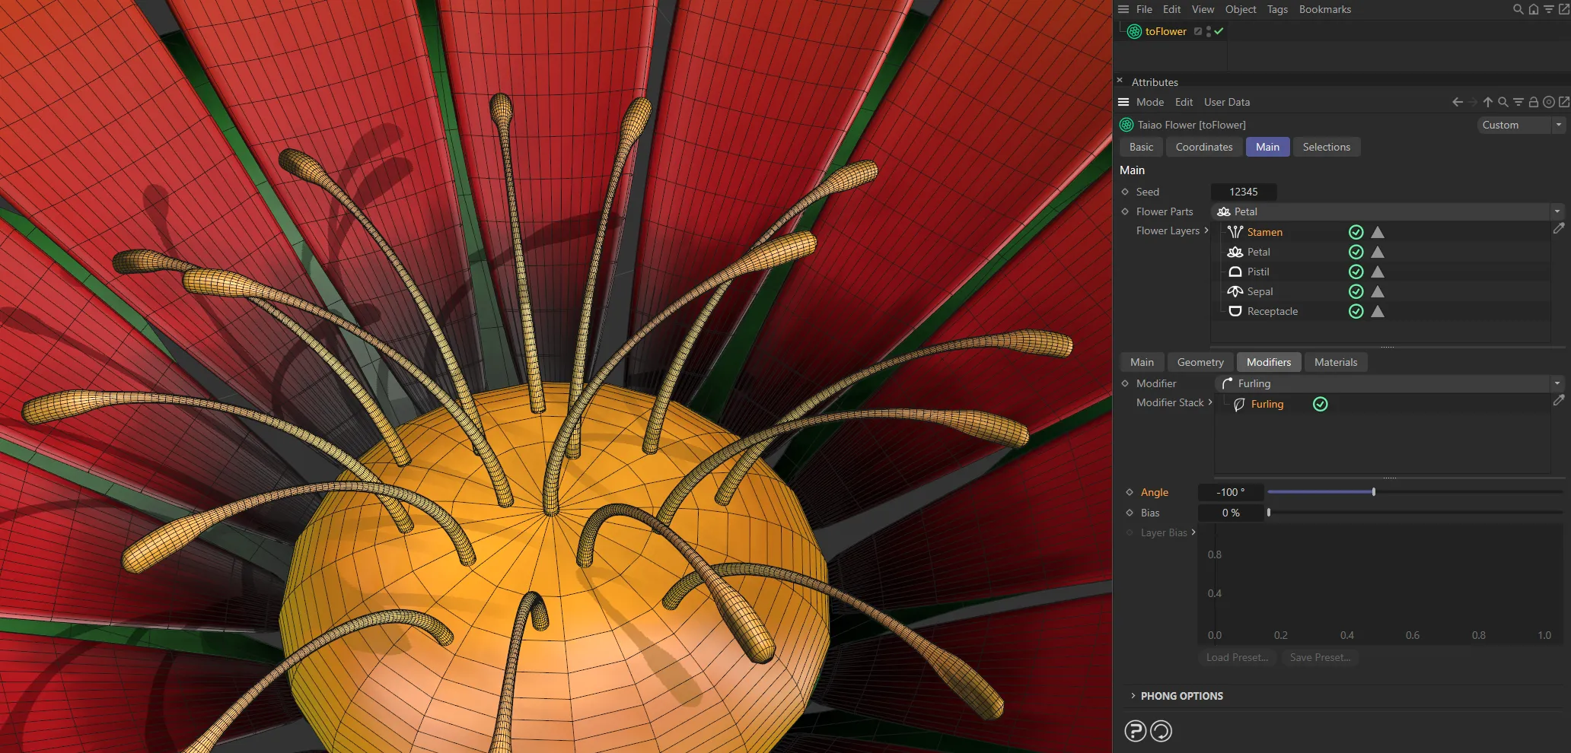Image resolution: width=1571 pixels, height=753 pixels.
Task: Click the Seed value field showing 12345
Action: click(x=1244, y=192)
